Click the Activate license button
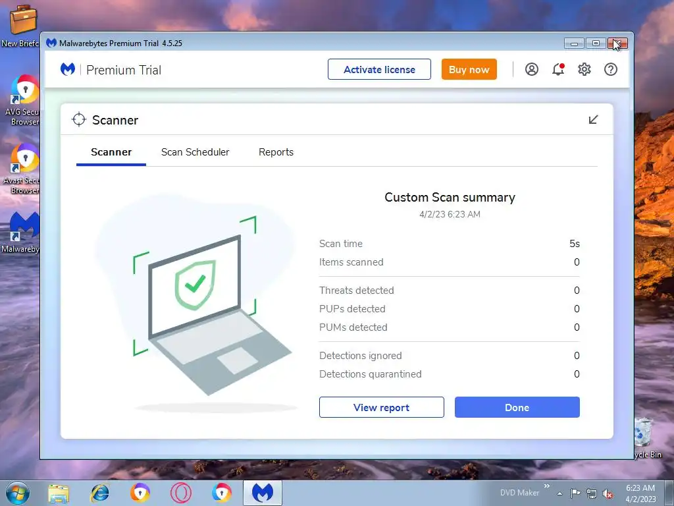The image size is (674, 506). pos(379,69)
